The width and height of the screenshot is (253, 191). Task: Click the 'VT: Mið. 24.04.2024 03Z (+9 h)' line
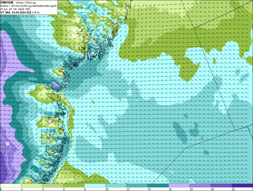(20, 12)
